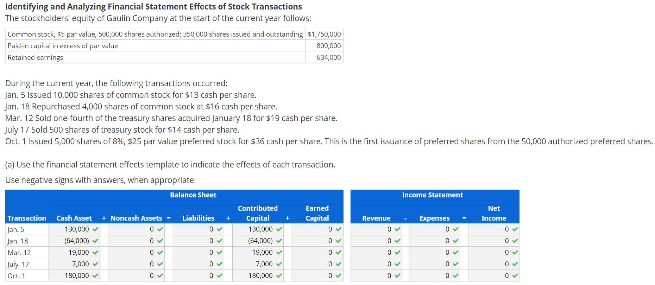Click the Mar. 12 Cash Asset field 19,000
Viewport: 655px width, 285px height.
tap(74, 252)
